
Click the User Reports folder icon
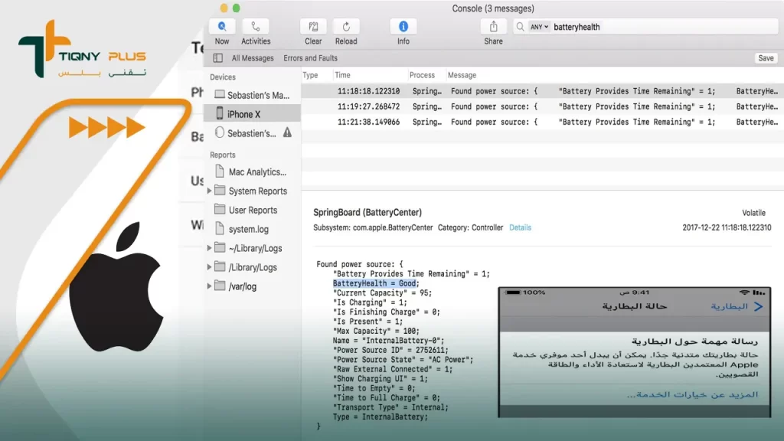220,210
